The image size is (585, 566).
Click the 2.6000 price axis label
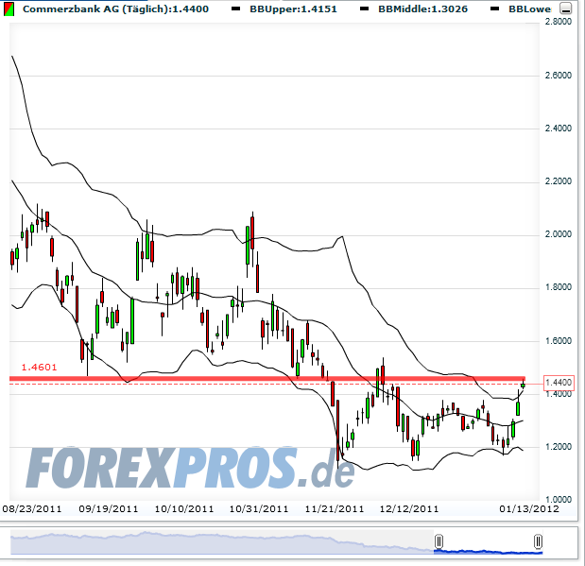559,76
